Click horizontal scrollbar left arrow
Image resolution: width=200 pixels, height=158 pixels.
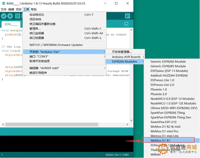[3, 124]
